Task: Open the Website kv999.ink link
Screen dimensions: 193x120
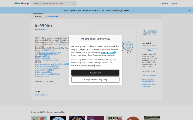Action: point(46,56)
